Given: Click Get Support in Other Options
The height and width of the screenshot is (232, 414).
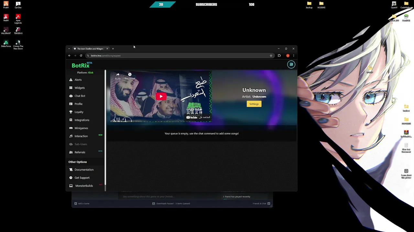Looking at the screenshot, I should (82, 178).
